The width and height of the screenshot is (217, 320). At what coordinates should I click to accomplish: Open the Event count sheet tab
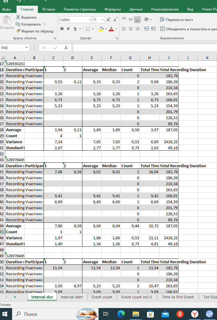(x=102, y=297)
